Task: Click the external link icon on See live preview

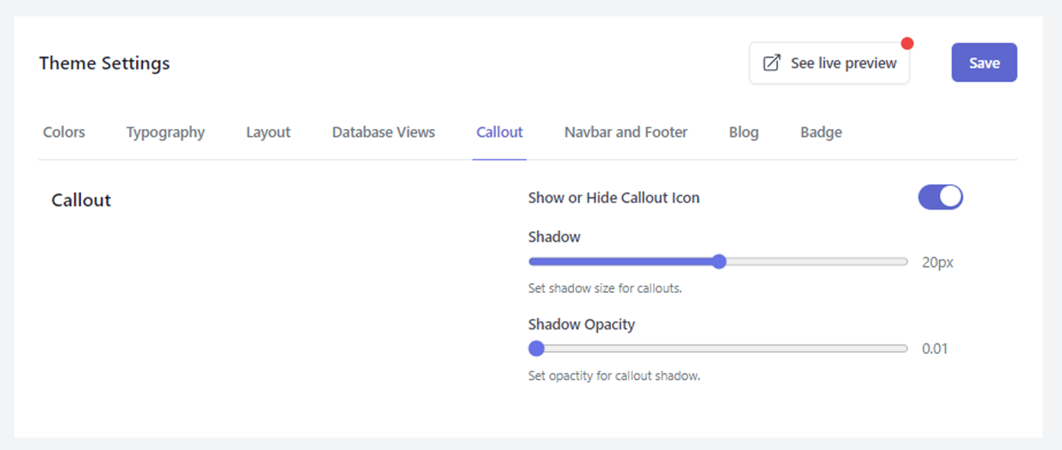Action: click(771, 62)
